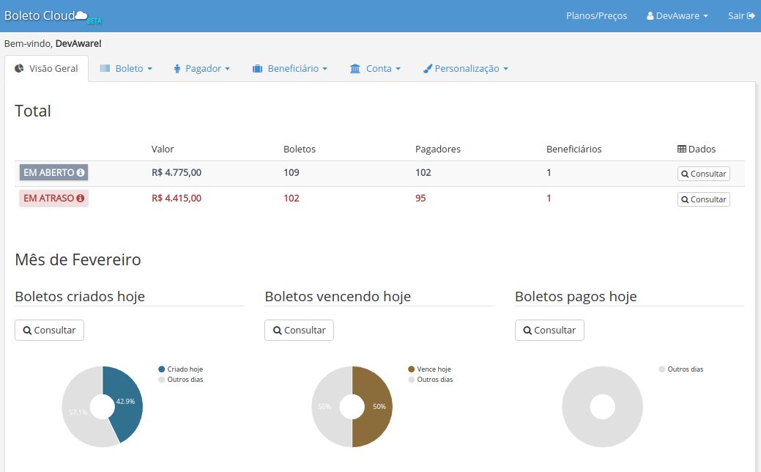
Task: Click the info icon on EM ABERTO badge
Action: tap(81, 173)
